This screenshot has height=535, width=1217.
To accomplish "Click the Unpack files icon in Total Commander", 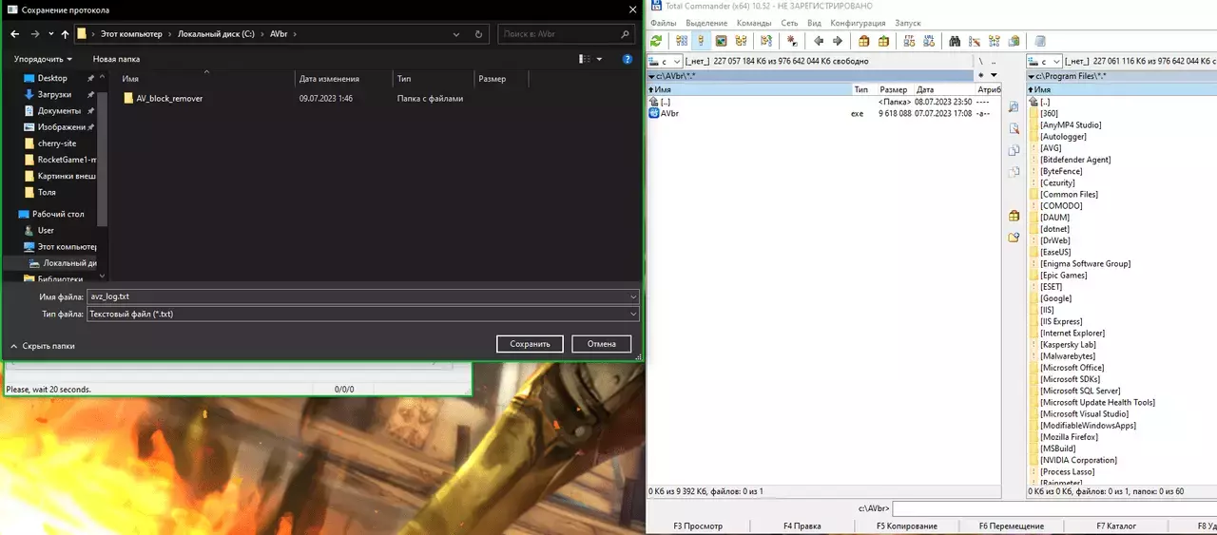I will [x=883, y=41].
